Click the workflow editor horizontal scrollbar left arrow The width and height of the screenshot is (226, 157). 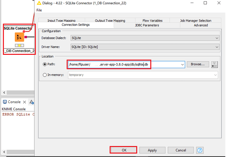(x=4, y=92)
